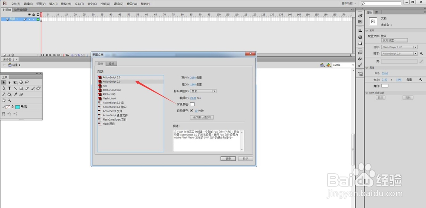This screenshot has width=426, height=208.
Task: Collapse the SWF 历史记录 section
Action: tap(367, 93)
